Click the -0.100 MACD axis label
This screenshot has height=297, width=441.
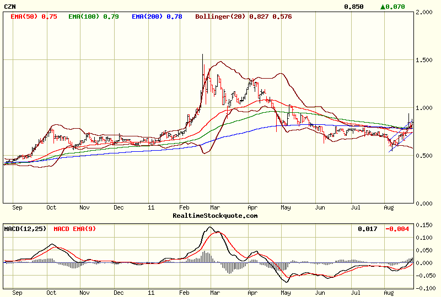coord(424,287)
